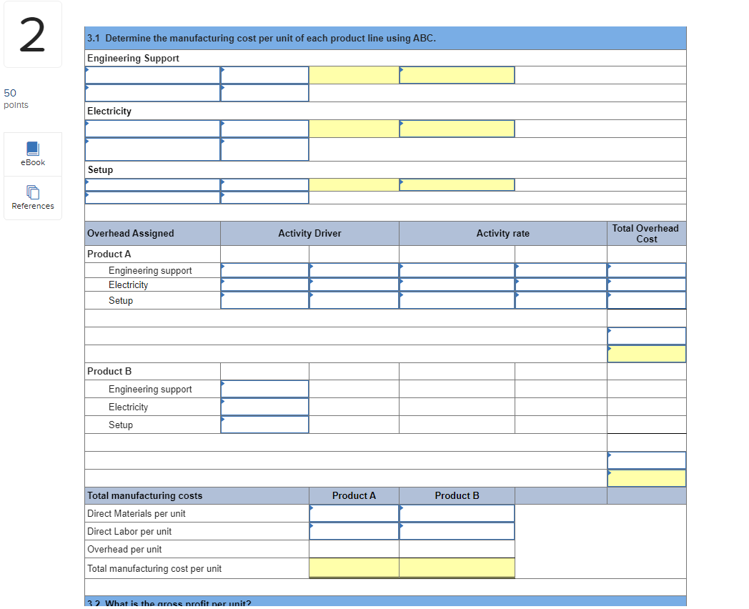This screenshot has width=749, height=609.
Task: Select yellow Product A total overhead sum cell
Action: [645, 353]
